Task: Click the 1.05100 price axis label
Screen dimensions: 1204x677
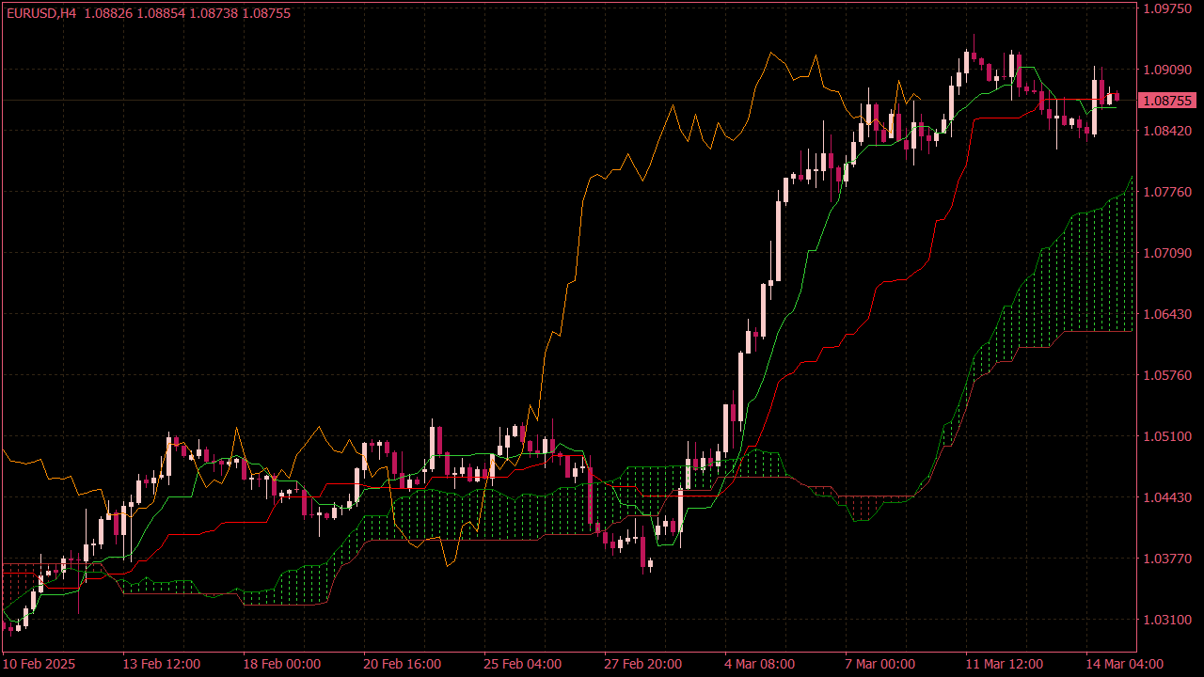Action: pos(1167,436)
